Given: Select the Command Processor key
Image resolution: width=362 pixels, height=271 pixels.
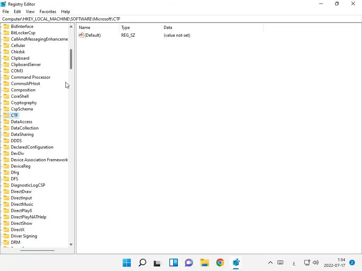Looking at the screenshot, I should (x=30, y=77).
